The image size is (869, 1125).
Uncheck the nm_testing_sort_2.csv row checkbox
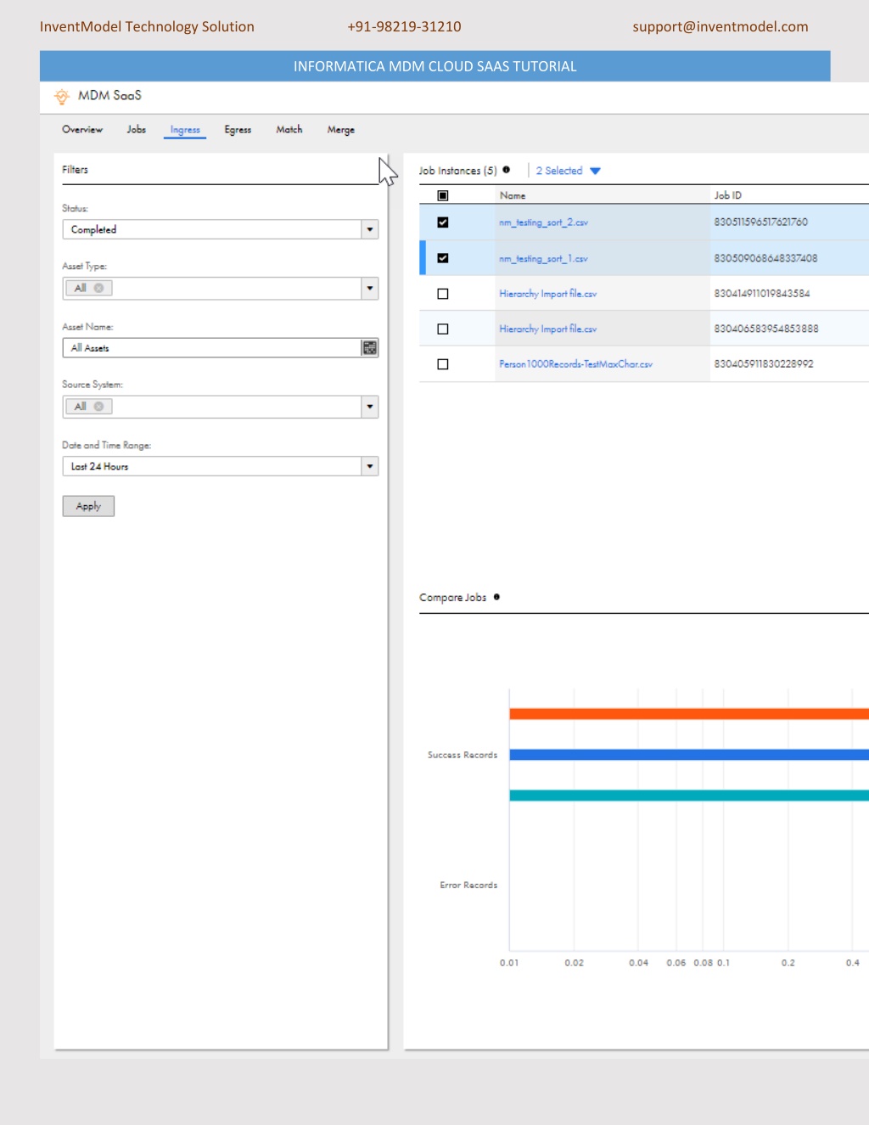(x=443, y=222)
